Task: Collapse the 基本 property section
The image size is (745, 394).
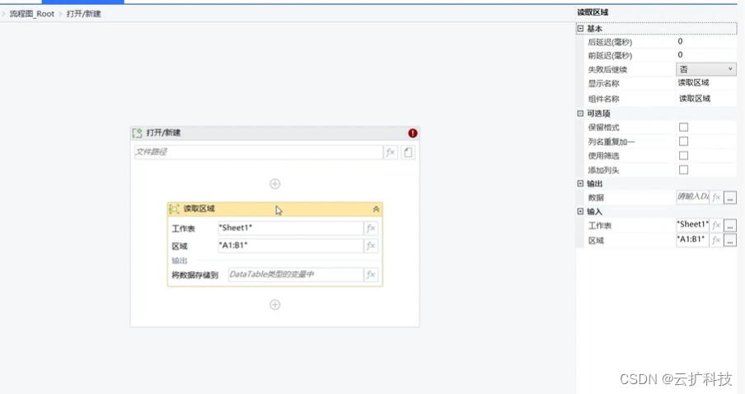Action: (x=580, y=29)
